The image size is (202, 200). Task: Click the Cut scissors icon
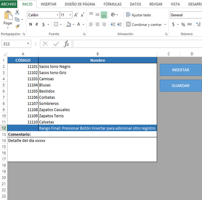point(17,12)
